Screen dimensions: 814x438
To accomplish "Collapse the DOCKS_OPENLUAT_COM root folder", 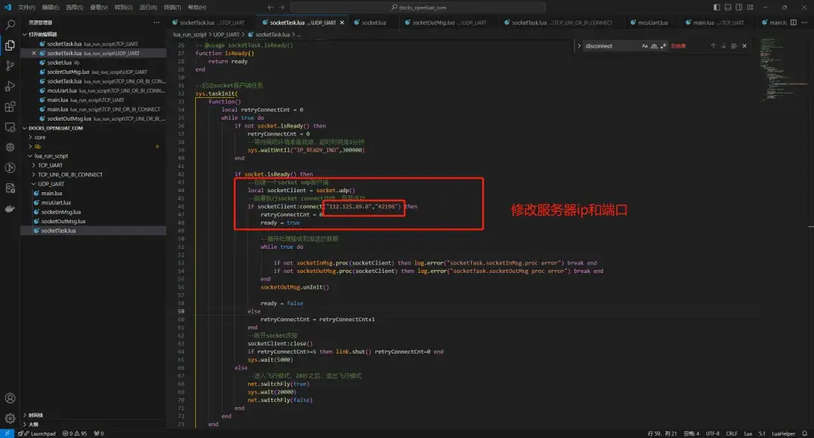I will 24,127.
